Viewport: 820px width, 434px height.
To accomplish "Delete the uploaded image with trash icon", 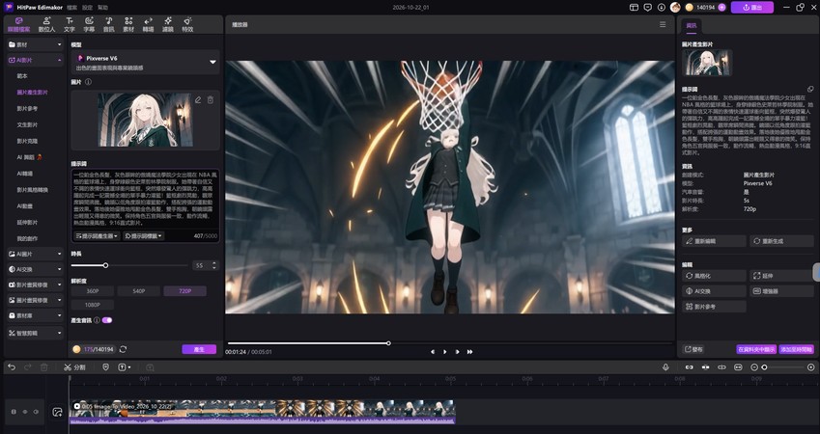I will (x=211, y=99).
